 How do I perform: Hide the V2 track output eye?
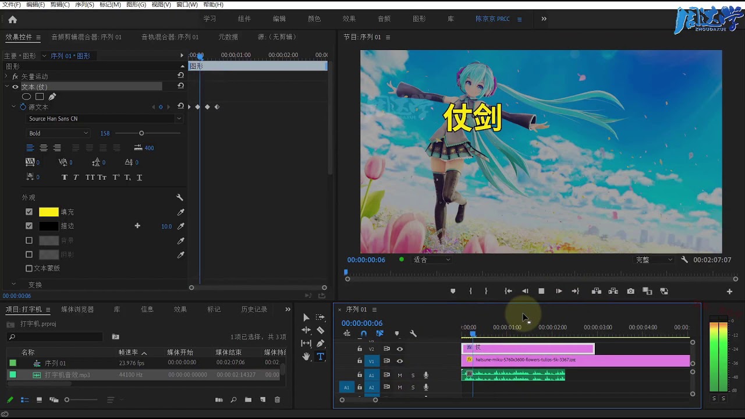coord(400,349)
